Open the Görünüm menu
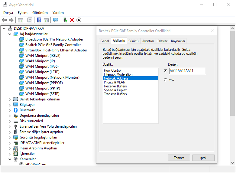The height and width of the screenshot is (173, 236). click(40, 13)
